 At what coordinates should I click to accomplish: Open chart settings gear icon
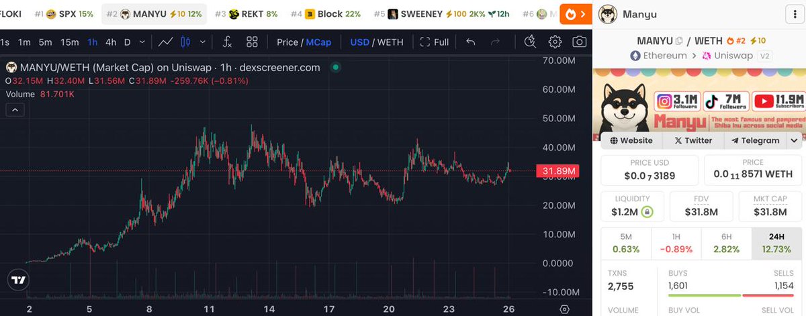click(555, 42)
